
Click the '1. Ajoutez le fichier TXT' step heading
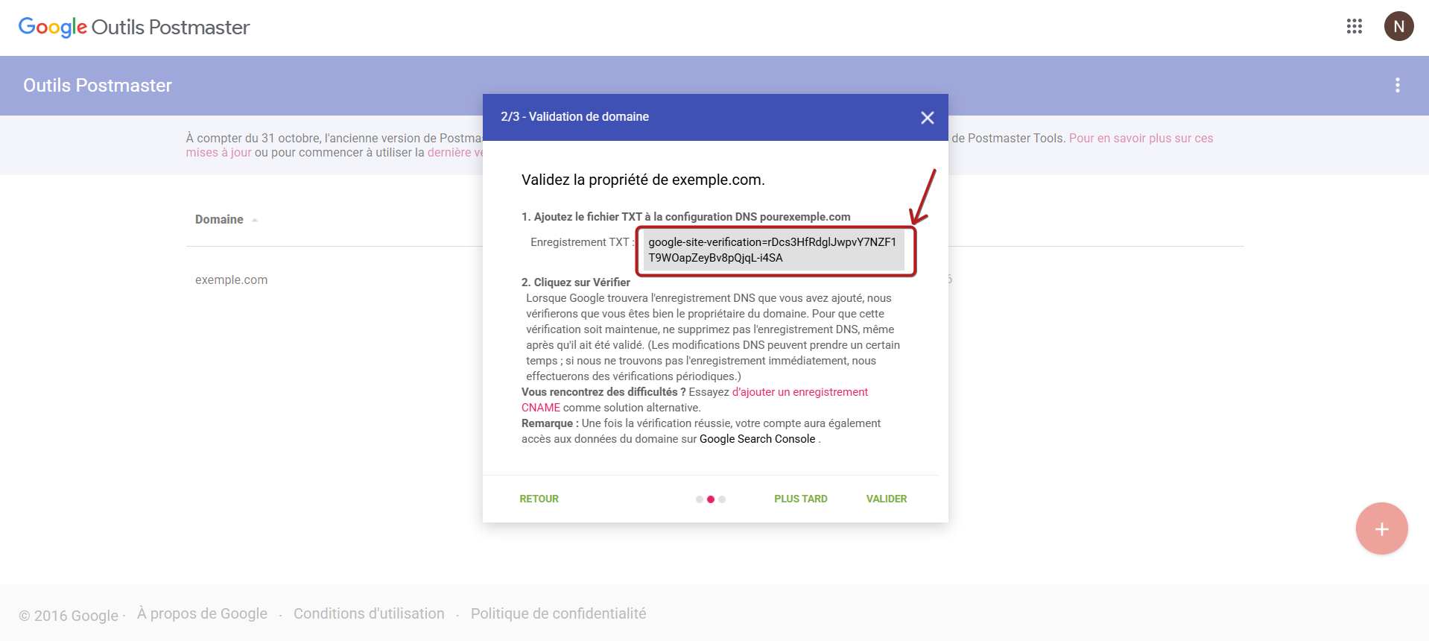685,217
